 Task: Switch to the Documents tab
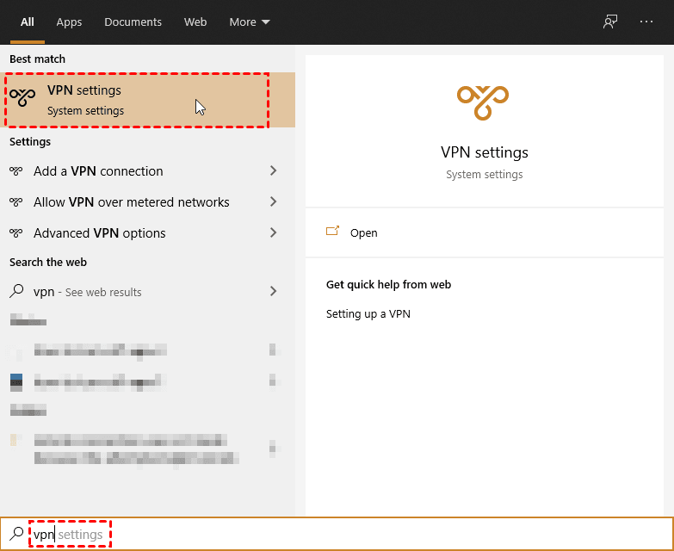click(133, 22)
